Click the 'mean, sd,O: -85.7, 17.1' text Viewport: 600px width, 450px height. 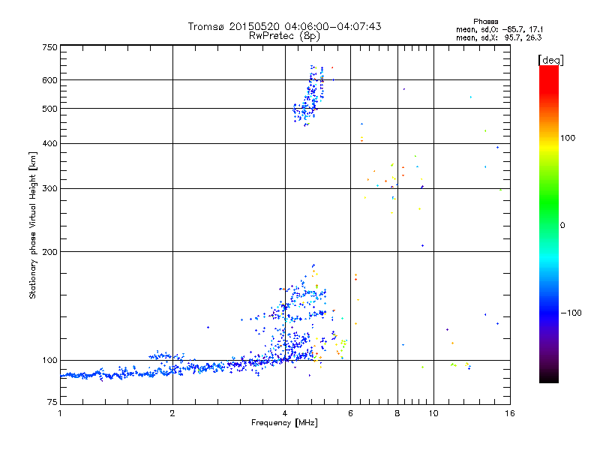point(499,29)
